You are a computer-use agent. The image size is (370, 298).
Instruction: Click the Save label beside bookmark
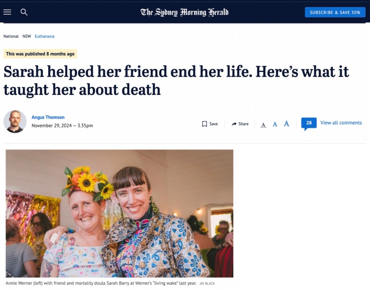(x=214, y=124)
